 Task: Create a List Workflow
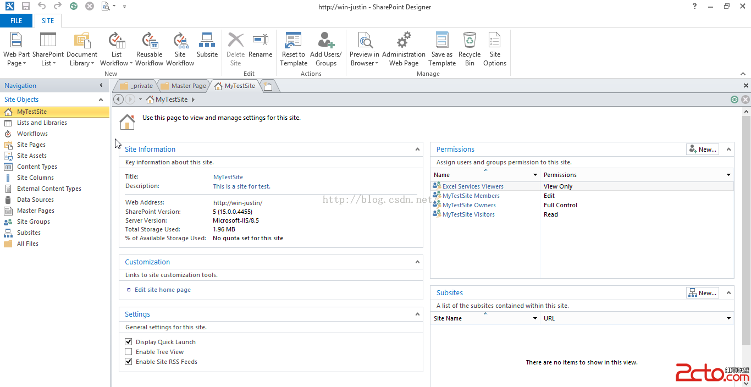pyautogui.click(x=116, y=49)
